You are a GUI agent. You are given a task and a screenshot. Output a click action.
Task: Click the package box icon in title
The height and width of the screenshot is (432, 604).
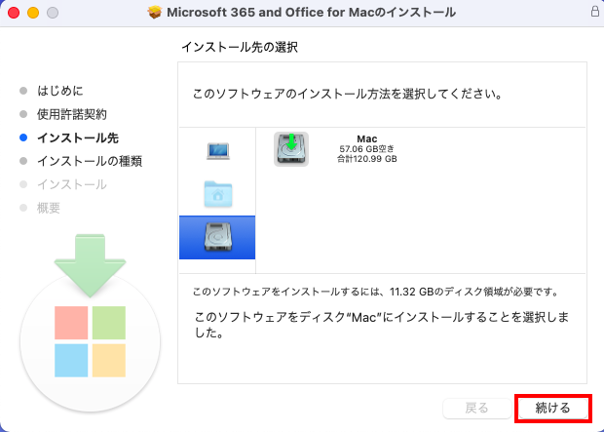tap(155, 13)
